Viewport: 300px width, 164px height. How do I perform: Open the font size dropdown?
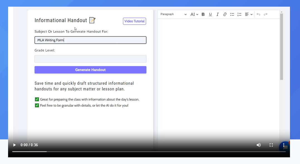pyautogui.click(x=194, y=14)
